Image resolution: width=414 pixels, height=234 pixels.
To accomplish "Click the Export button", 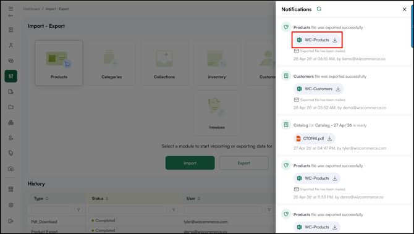I will 243,163.
